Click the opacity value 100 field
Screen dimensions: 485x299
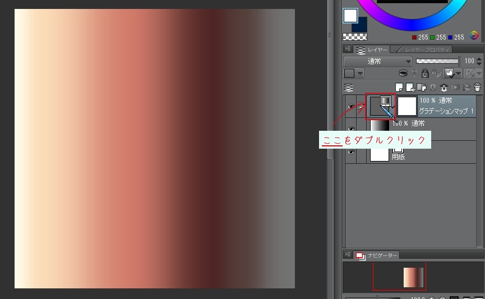click(x=469, y=61)
